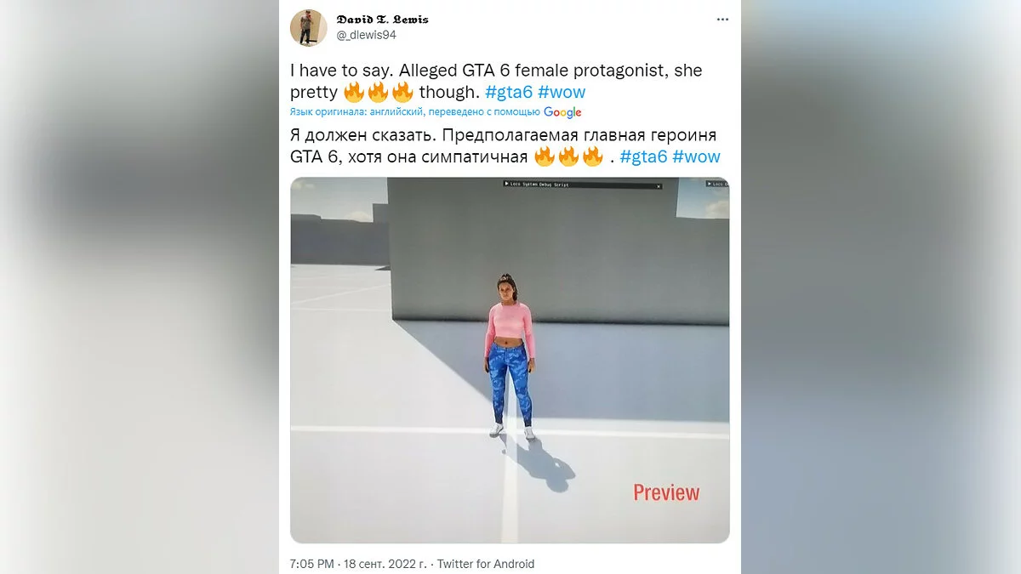Click the Google translate logo
Image resolution: width=1021 pixels, height=574 pixels.
(x=562, y=112)
